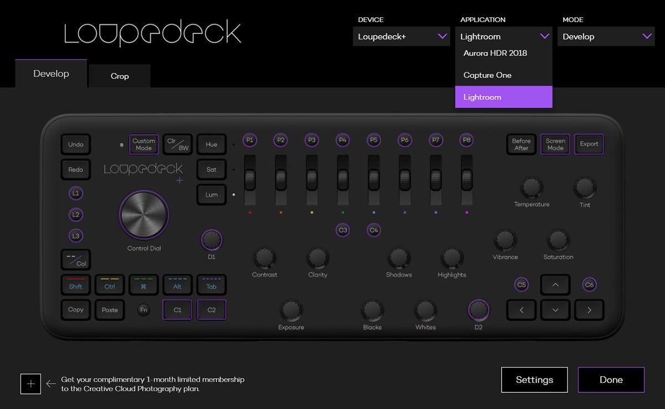Click the right arrow key
Viewport: 665px width, 409px height.
point(589,310)
